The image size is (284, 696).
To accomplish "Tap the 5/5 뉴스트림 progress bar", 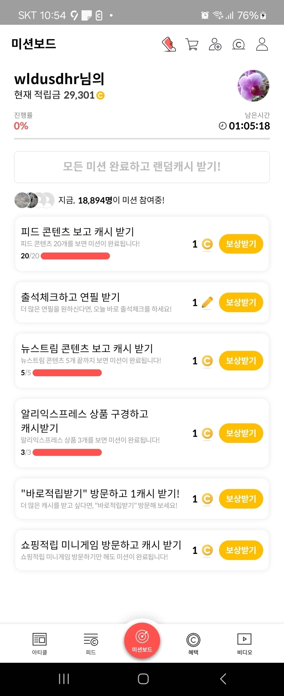I will pyautogui.click(x=67, y=373).
